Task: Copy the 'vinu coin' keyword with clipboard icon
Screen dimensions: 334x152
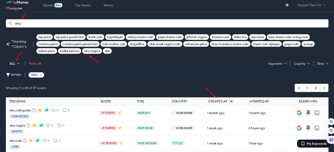Action: point(25,141)
